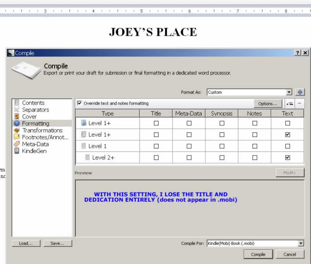Enable Title checkbox for Level 2+ row
The height and width of the screenshot is (264, 311).
[x=156, y=157]
